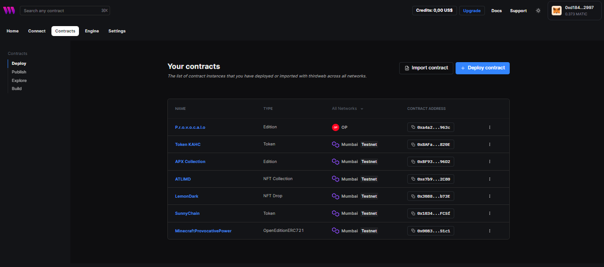Open three-dot menu for APX Collection row

click(489, 162)
